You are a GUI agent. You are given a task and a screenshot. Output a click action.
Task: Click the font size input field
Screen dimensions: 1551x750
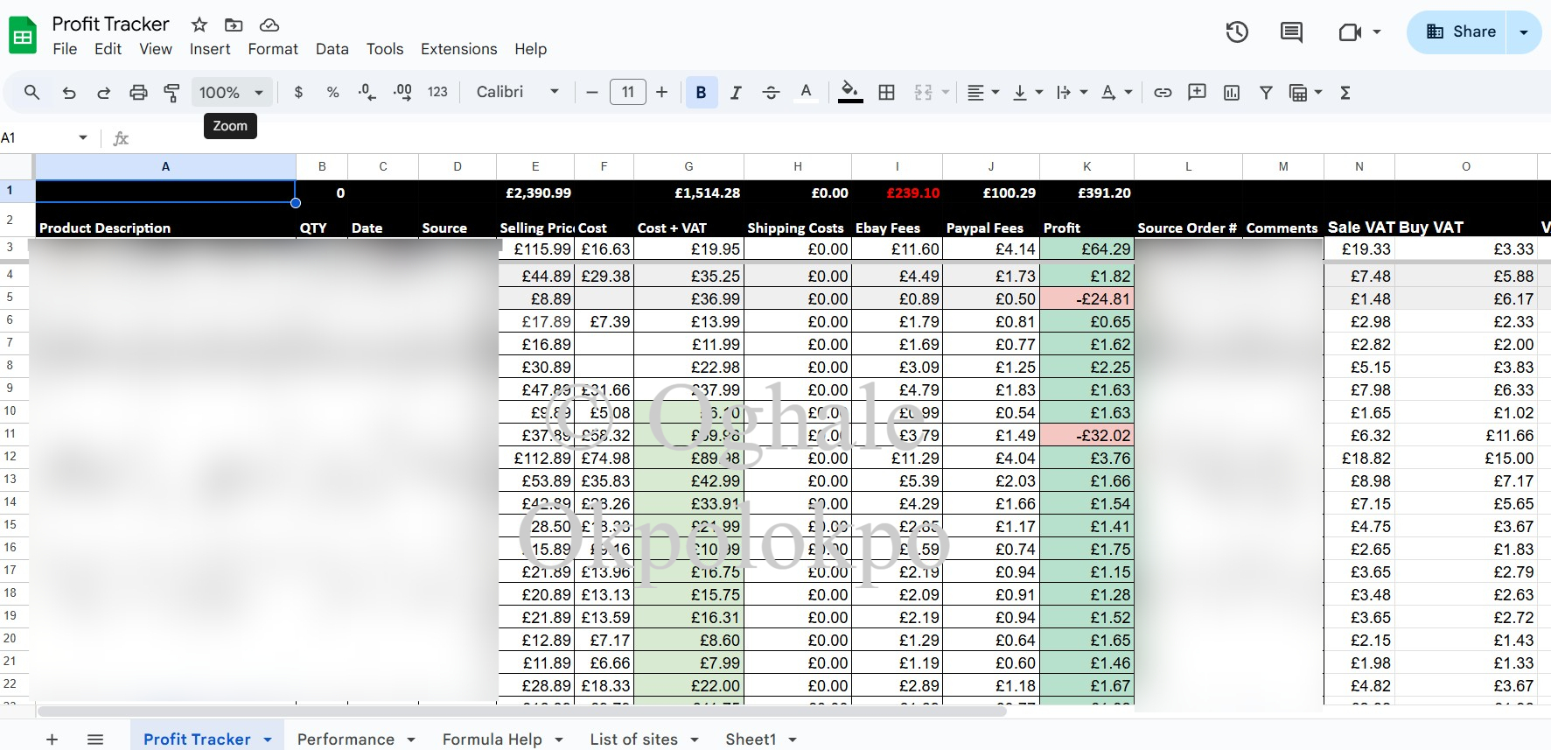pyautogui.click(x=627, y=93)
